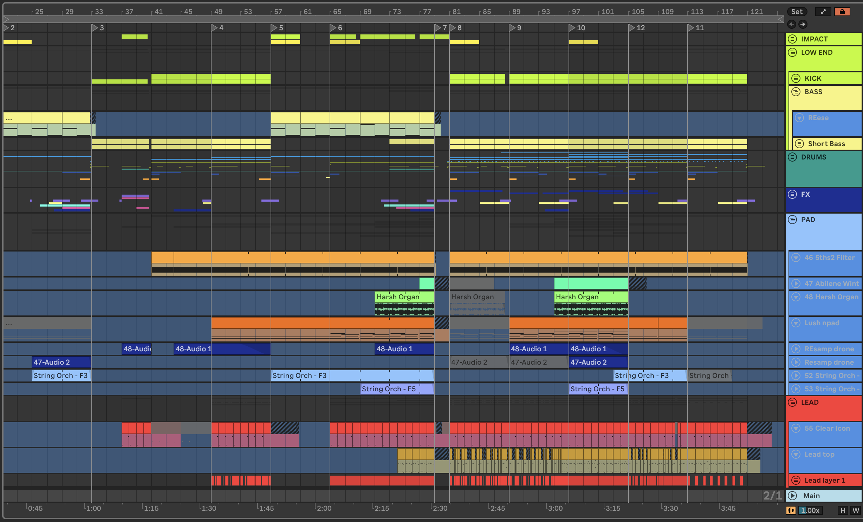
Task: Click the orange waveform icon at bottom right
Action: (x=791, y=510)
